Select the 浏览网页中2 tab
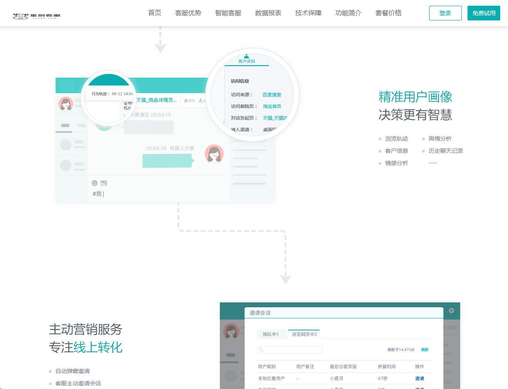The height and width of the screenshot is (389, 508). pyautogui.click(x=304, y=334)
